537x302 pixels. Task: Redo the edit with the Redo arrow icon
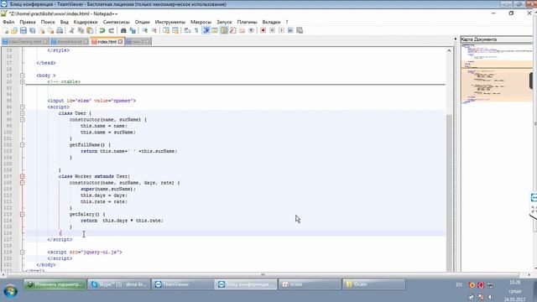(111, 30)
